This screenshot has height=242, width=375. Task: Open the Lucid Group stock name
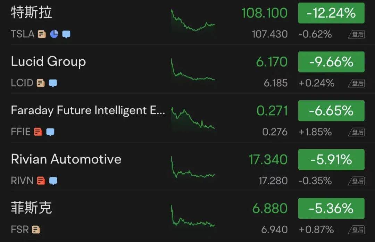(x=48, y=62)
